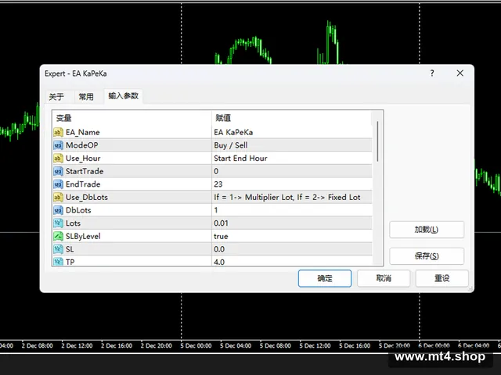The image size is (501, 375).
Task: Select the EA_Name variable row
Action: (x=212, y=132)
